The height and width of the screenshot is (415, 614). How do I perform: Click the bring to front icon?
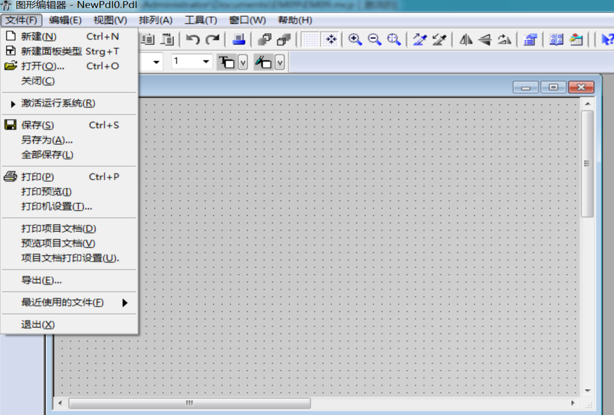click(264, 39)
